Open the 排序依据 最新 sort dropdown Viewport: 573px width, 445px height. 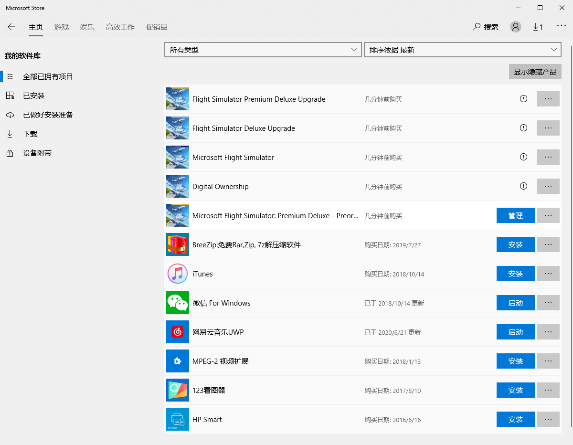click(x=463, y=50)
